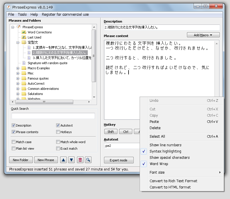Click the magnifier search button
Screen dimensions: 230x199
(88, 160)
